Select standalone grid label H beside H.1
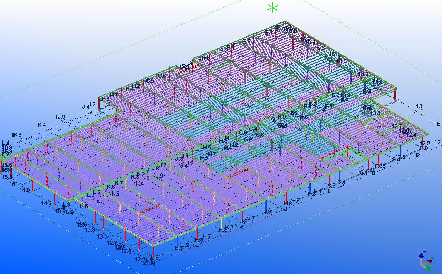Viewport: 442px width, 274px height. click(x=329, y=191)
